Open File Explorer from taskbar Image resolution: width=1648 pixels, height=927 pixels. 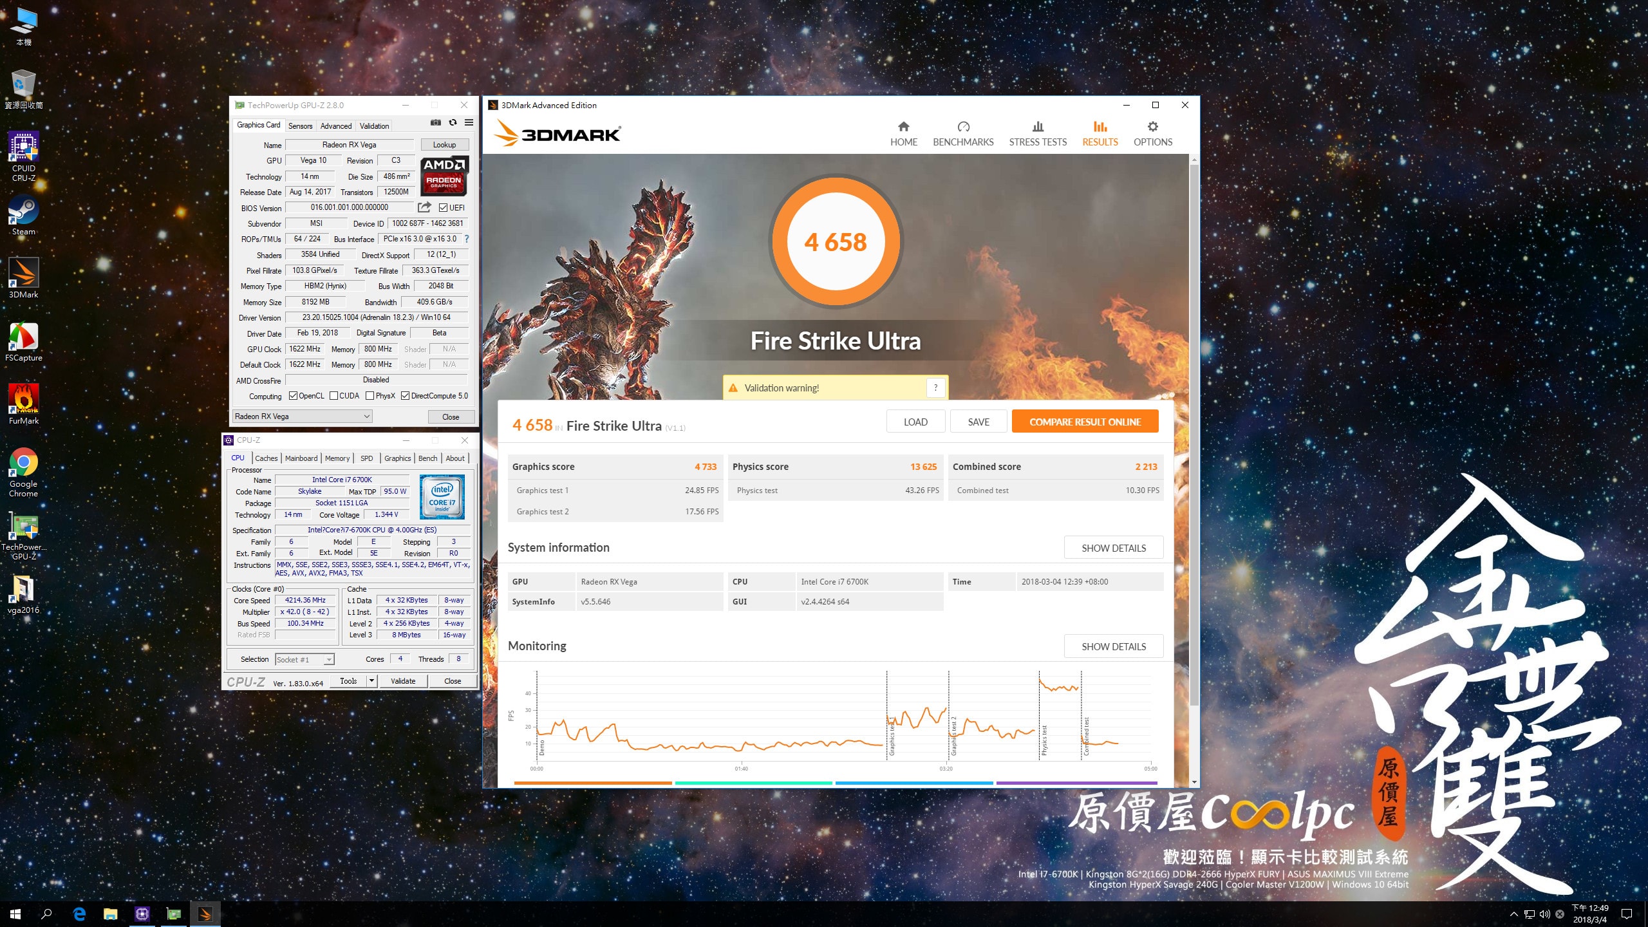(111, 913)
